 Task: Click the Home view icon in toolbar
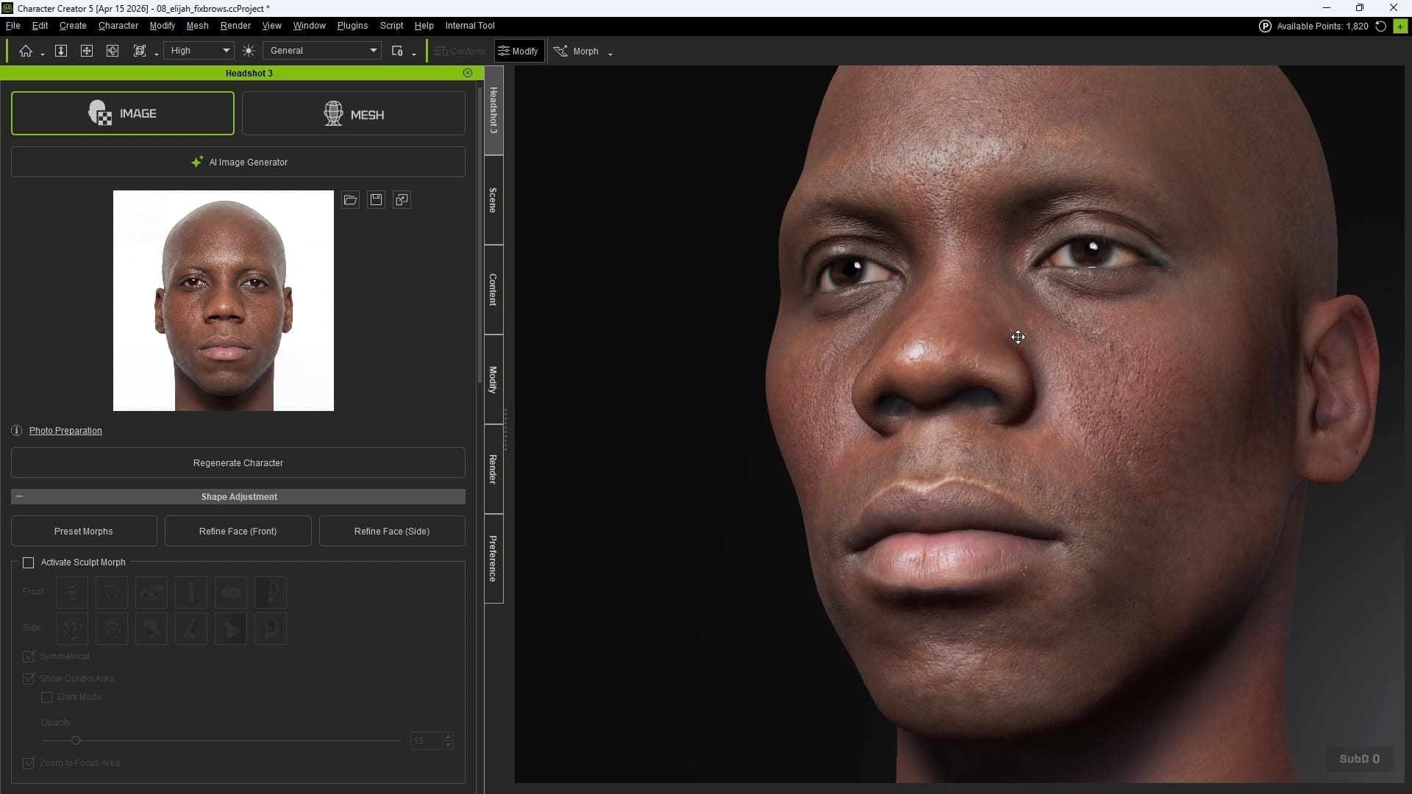[x=26, y=51]
